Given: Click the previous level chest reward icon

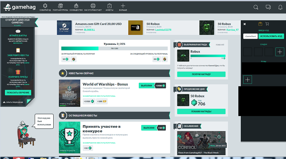Looking at the screenshot, I should [x=74, y=59].
